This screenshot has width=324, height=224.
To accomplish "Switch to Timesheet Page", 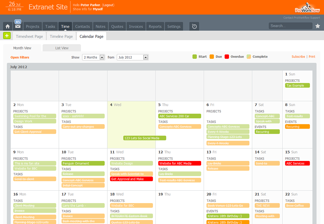I will tap(29, 37).
